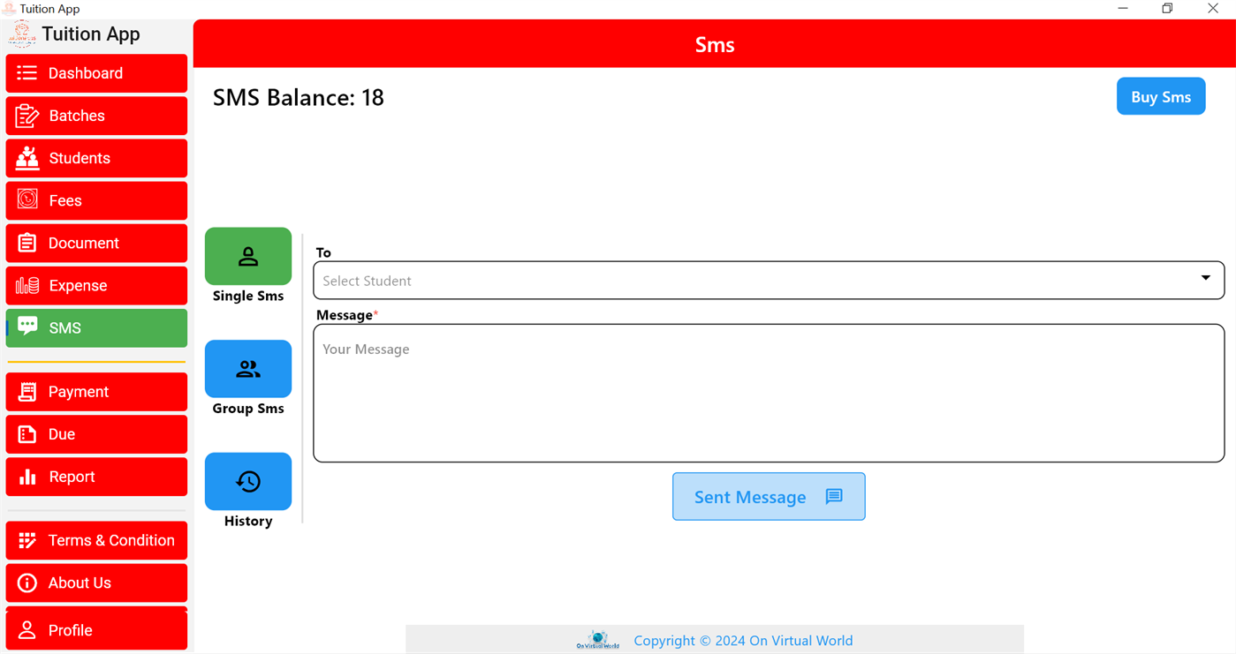Open the Document menu item
1236x654 pixels.
pos(96,243)
